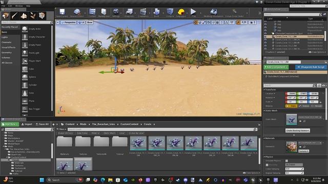
Task: Set mobility to Static
Action: (291, 106)
